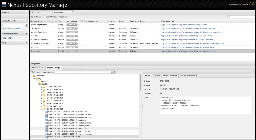256x140 pixels.
Task: Switch to the Browse Index tab
Action: [x=38, y=68]
